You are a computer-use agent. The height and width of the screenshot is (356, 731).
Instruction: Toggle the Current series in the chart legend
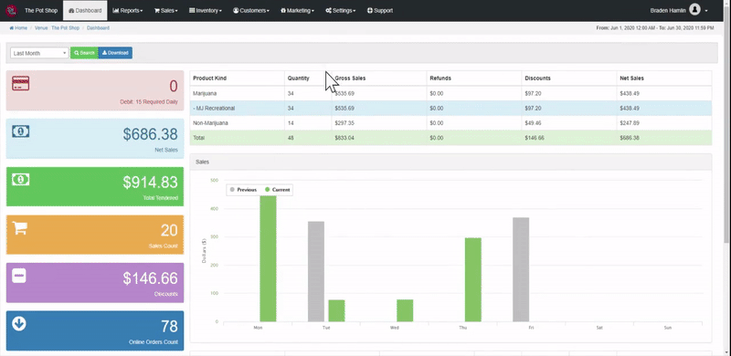278,190
